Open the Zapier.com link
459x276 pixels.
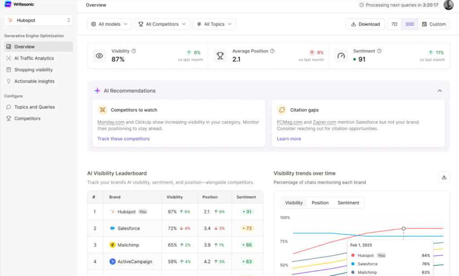coord(325,122)
